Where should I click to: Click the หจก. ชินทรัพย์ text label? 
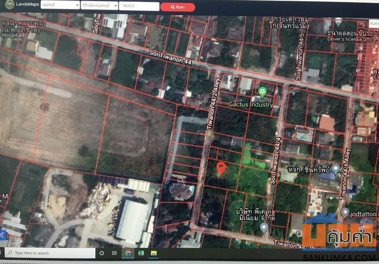[309, 170]
